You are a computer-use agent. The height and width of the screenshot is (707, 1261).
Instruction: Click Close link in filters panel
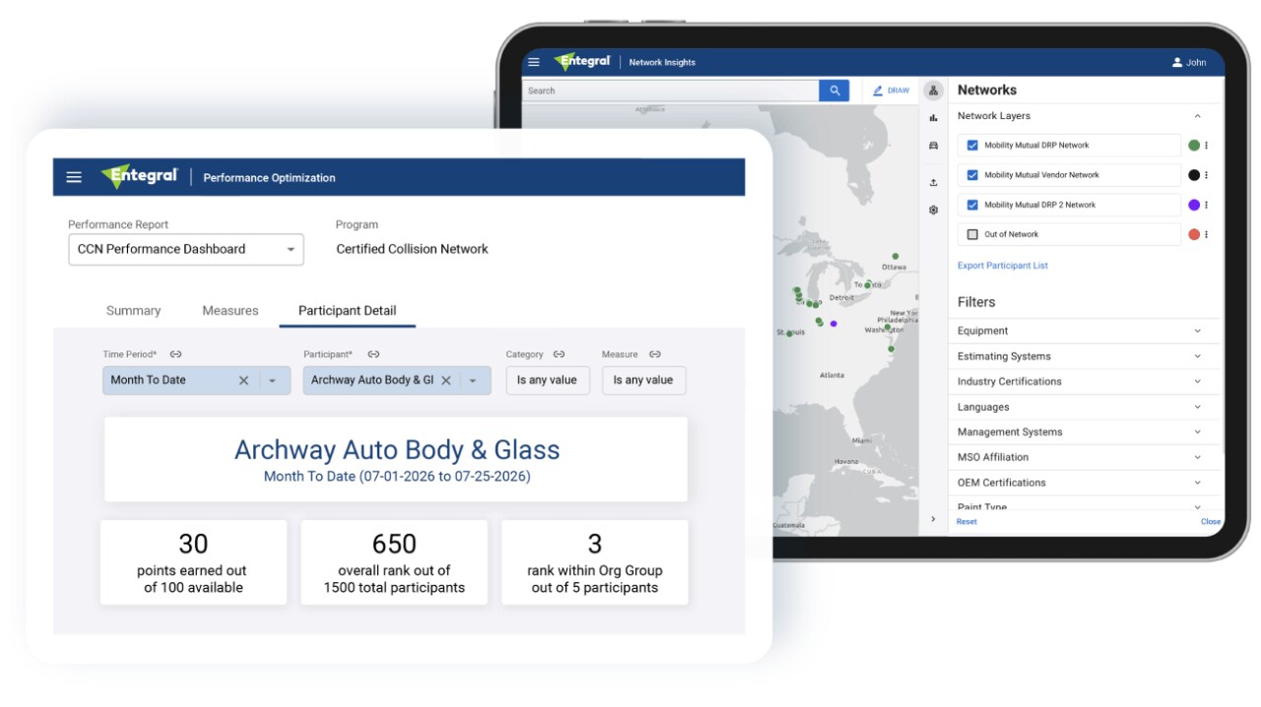tap(1211, 522)
